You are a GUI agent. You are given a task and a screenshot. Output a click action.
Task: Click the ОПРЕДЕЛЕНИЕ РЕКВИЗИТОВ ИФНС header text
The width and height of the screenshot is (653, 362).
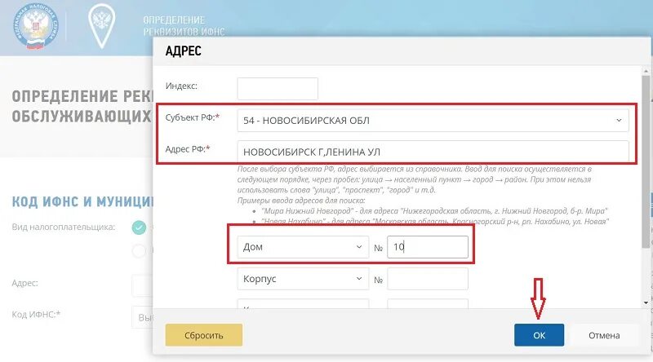click(184, 25)
